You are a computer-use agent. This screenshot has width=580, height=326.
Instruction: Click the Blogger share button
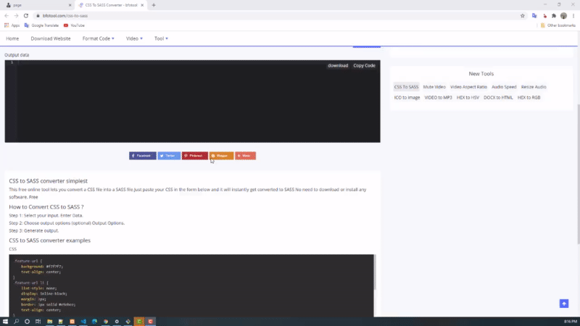(x=221, y=156)
